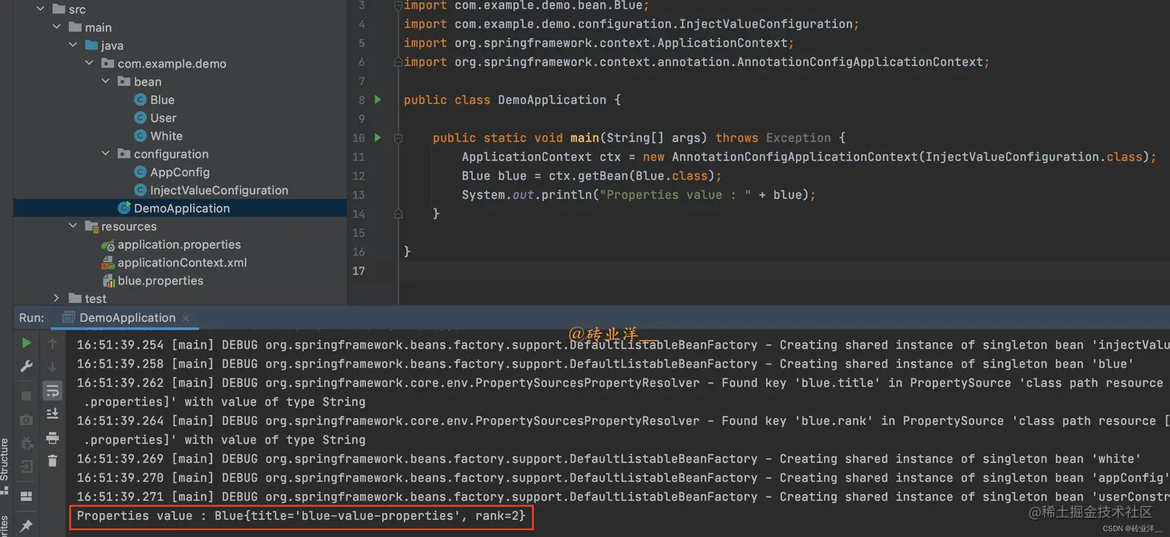Screen dimensions: 1170x537
Task: Click Down the Stack Trace arrow
Action: click(53, 366)
